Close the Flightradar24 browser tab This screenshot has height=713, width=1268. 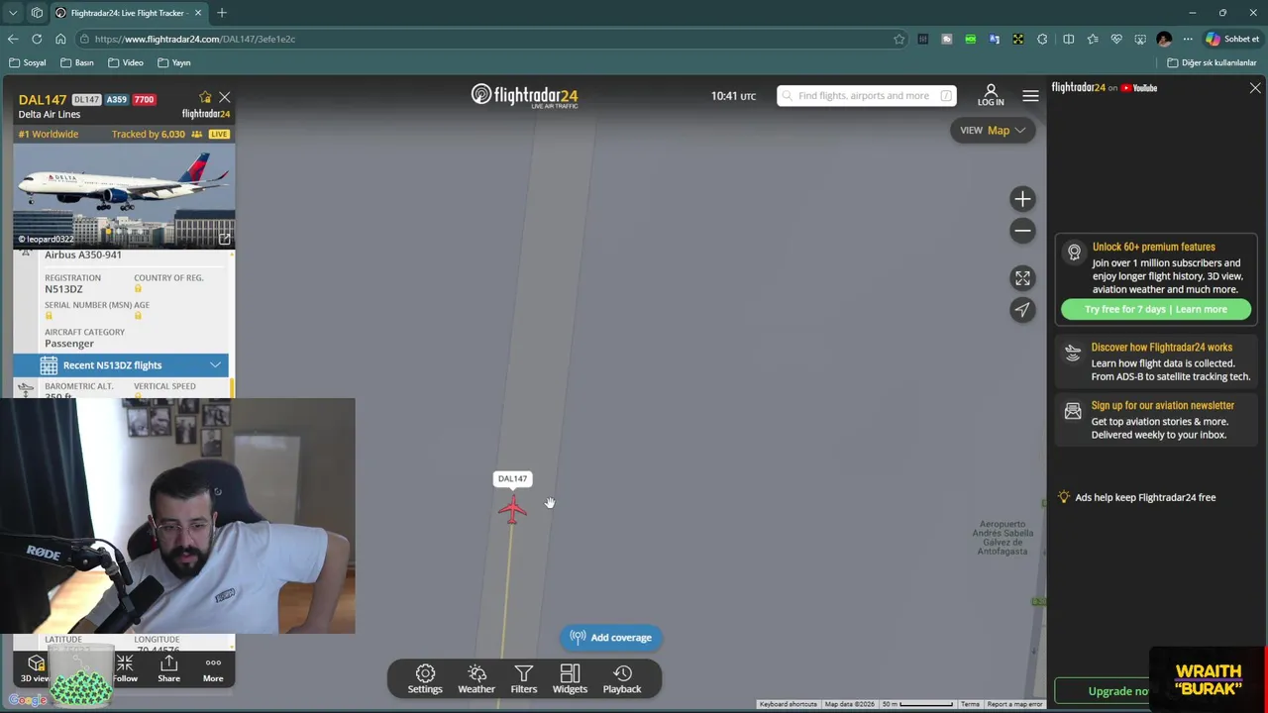[x=198, y=13]
